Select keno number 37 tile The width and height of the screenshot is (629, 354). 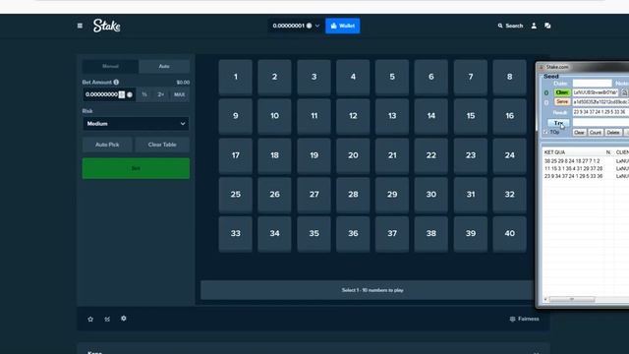pyautogui.click(x=392, y=234)
